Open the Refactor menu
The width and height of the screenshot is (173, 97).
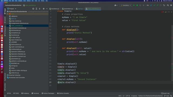29,1
